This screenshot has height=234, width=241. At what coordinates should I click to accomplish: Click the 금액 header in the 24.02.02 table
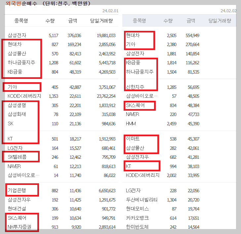[191, 21]
